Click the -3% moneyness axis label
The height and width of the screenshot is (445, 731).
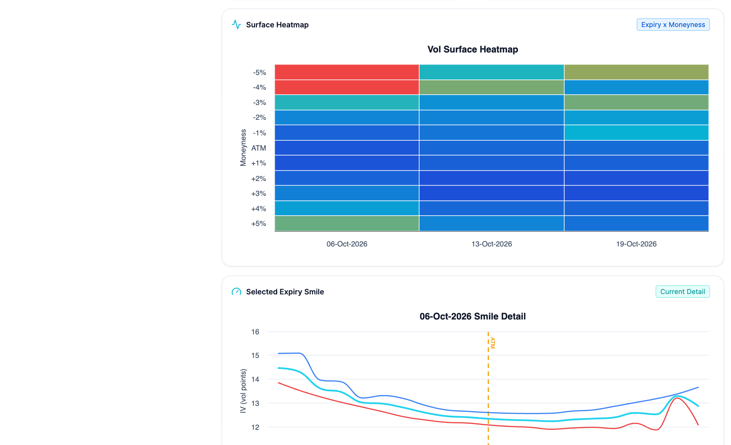(x=259, y=103)
